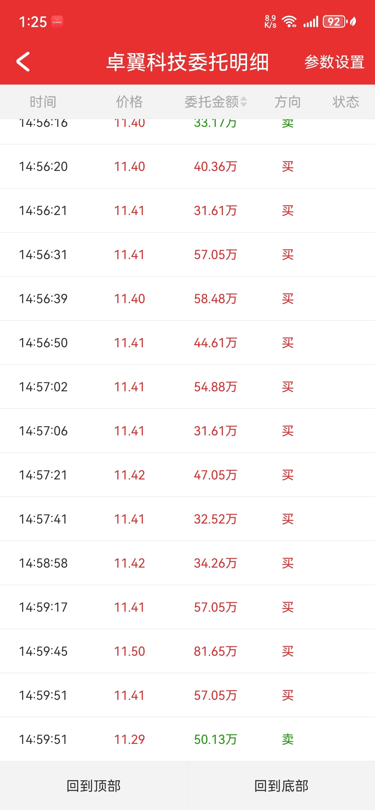The width and height of the screenshot is (375, 810).
Task: Tap the Huawei app notification icon
Action: click(x=57, y=22)
